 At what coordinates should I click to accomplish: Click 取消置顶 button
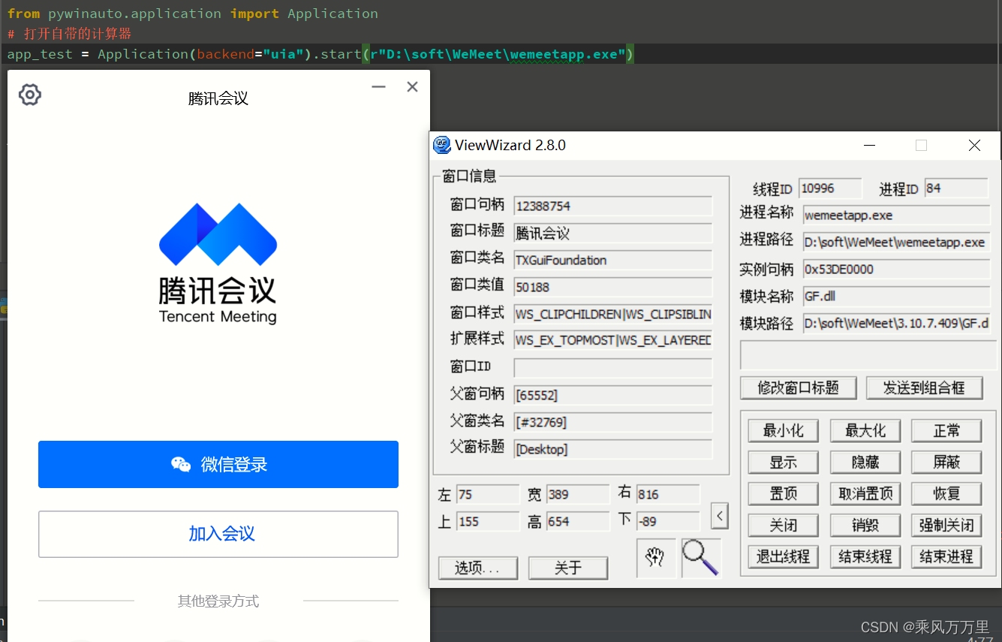[865, 494]
